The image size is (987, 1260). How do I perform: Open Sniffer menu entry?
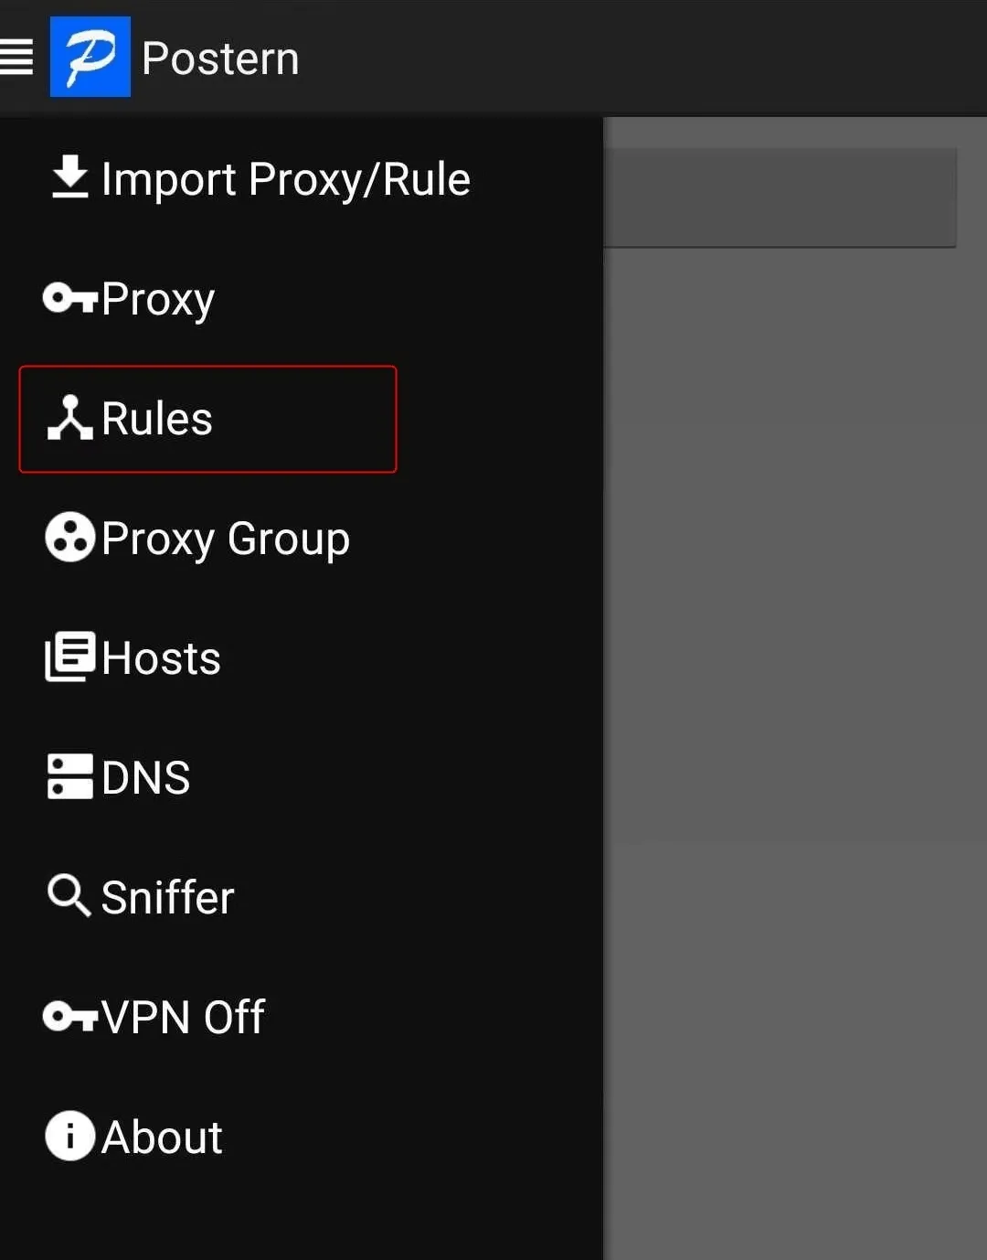pyautogui.click(x=168, y=898)
